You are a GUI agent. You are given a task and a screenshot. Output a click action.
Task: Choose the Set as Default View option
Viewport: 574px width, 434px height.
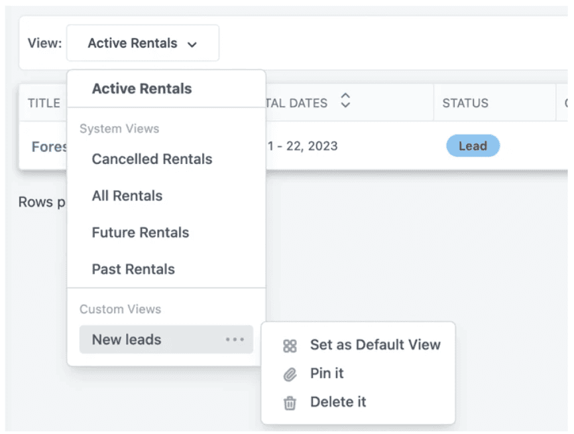(375, 345)
